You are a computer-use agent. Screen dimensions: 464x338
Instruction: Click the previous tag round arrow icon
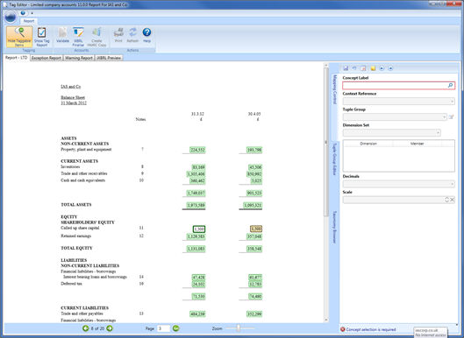(382, 68)
